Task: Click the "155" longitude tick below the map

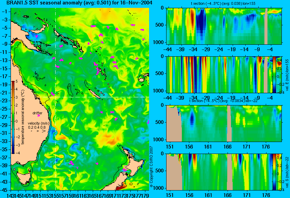Action: point(56,195)
